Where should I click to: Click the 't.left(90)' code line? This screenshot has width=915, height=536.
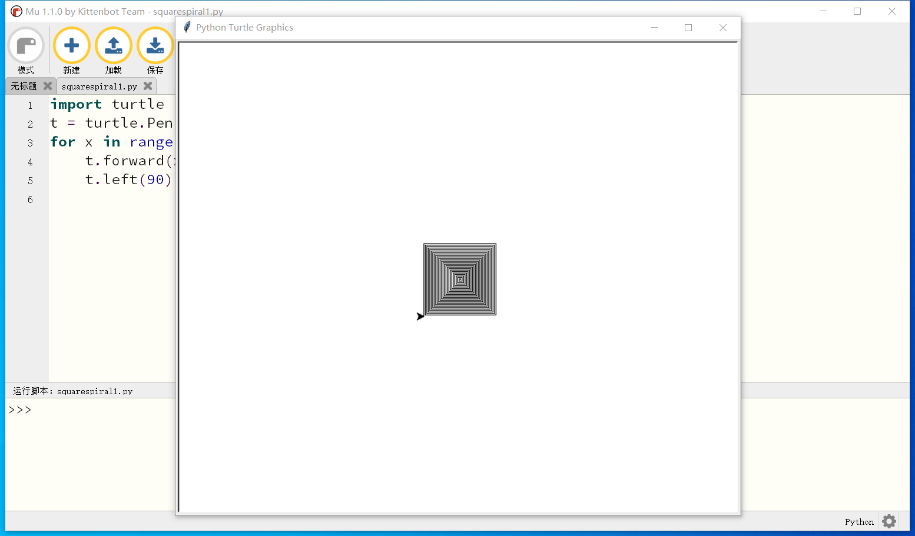[128, 179]
